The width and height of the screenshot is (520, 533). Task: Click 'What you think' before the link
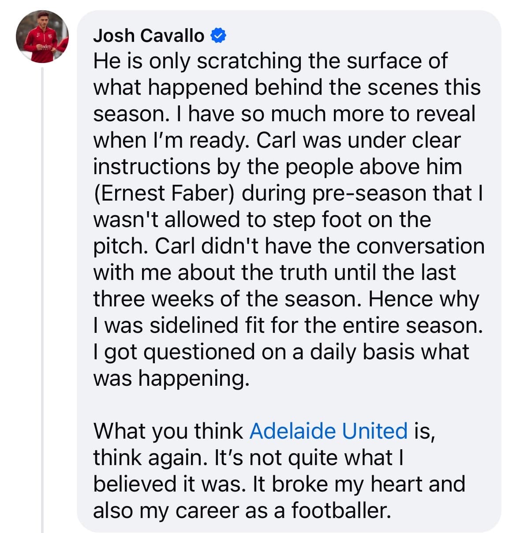click(x=168, y=431)
